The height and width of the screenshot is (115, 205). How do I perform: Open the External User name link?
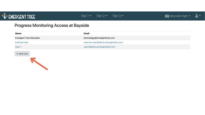(22, 42)
